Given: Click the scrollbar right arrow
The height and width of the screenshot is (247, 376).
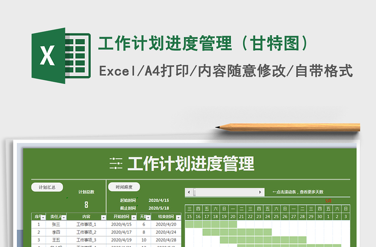Looking at the screenshot, I should 260,192.
